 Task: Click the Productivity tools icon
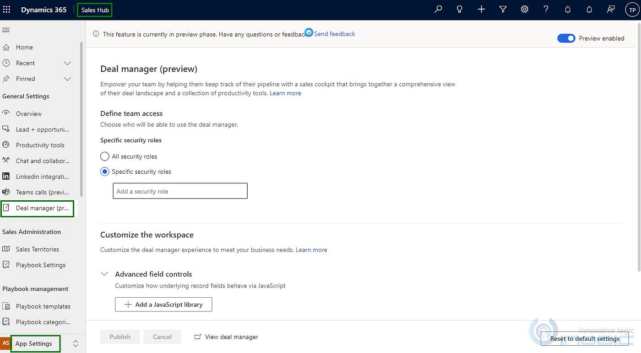pos(6,144)
